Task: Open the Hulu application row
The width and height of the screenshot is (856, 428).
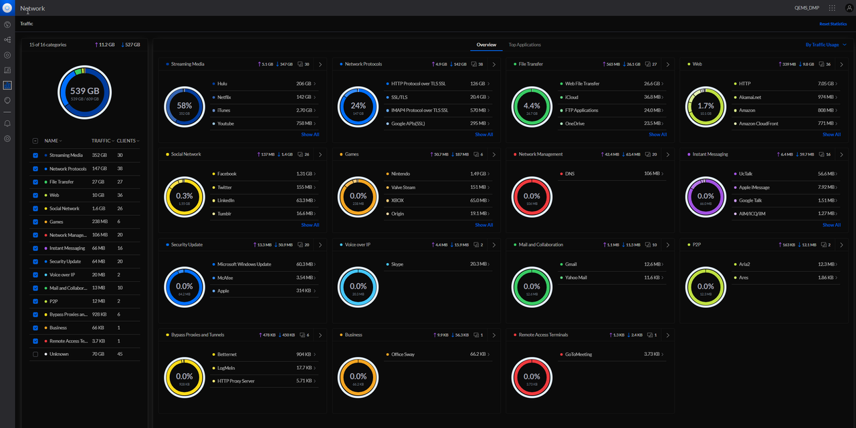Action: (x=265, y=83)
